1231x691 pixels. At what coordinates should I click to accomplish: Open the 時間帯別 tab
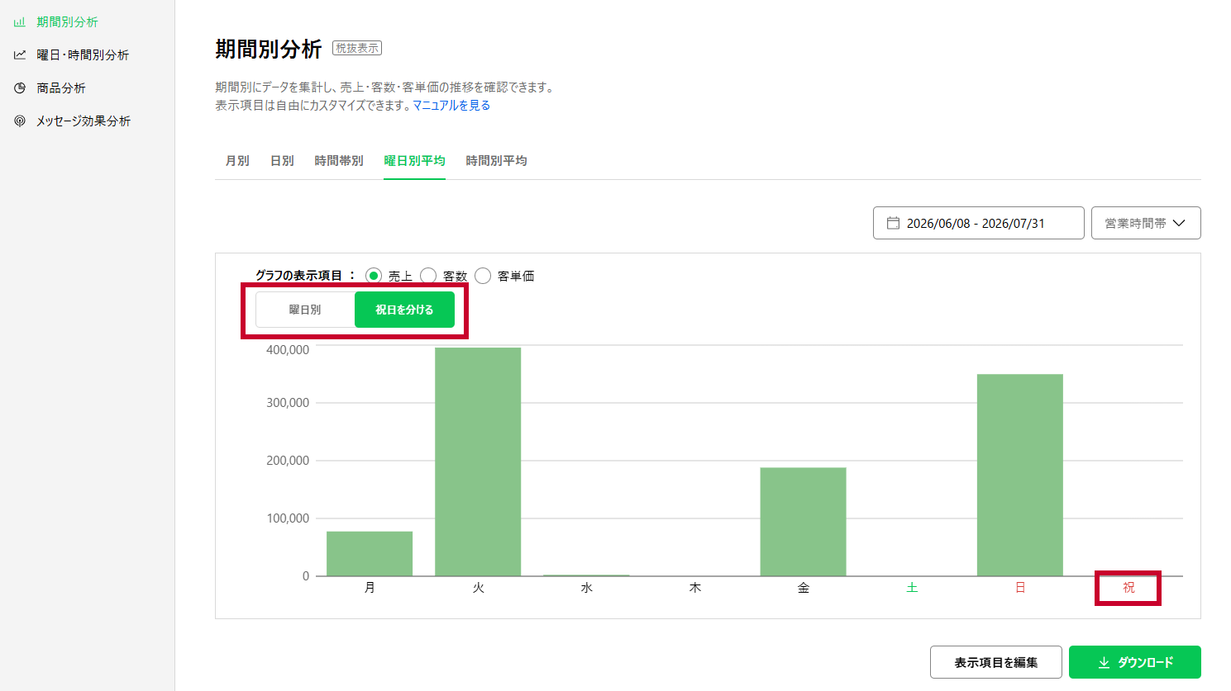(x=339, y=161)
